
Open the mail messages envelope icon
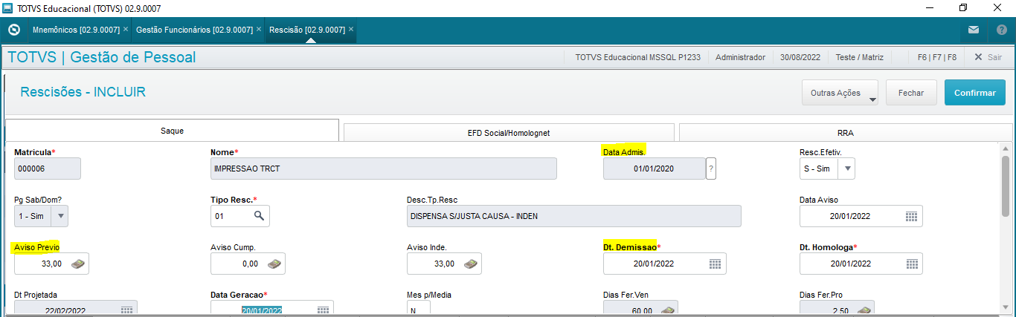[x=973, y=30]
